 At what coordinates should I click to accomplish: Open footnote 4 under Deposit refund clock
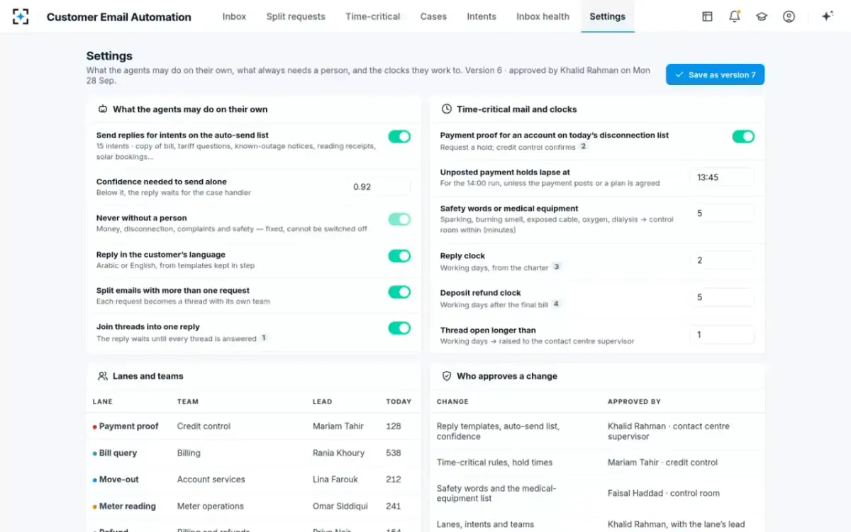point(556,304)
